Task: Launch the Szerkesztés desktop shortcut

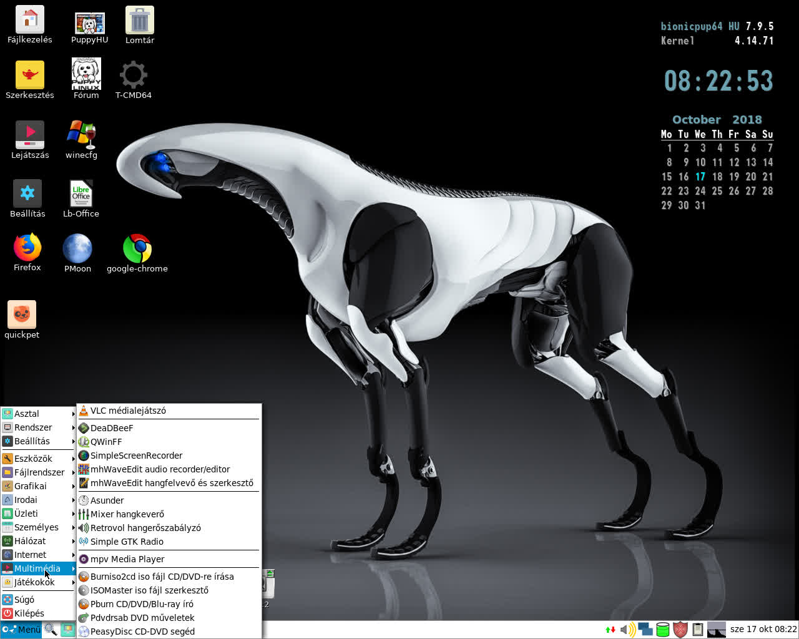Action: (29, 80)
